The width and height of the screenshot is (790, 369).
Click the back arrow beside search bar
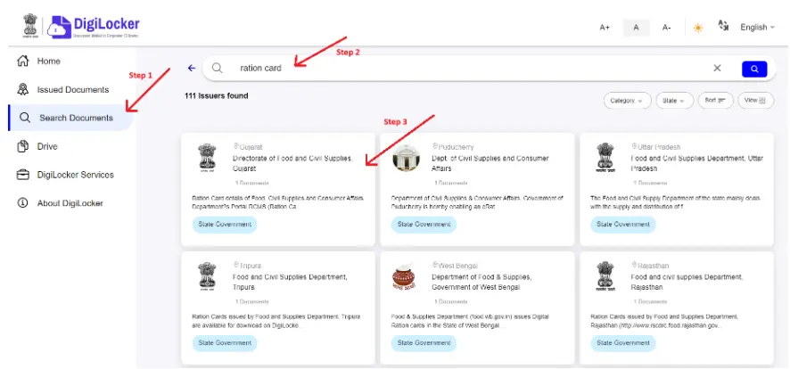pos(191,68)
